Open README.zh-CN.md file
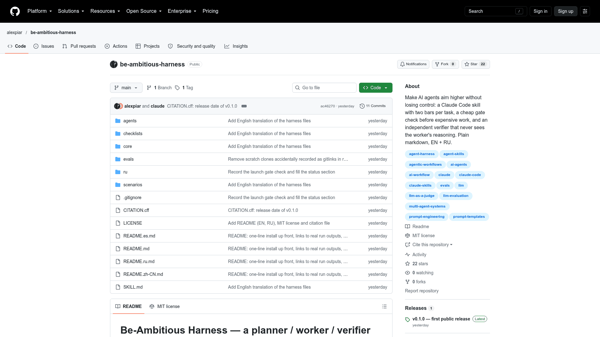This screenshot has width=600, height=337. pos(143,274)
